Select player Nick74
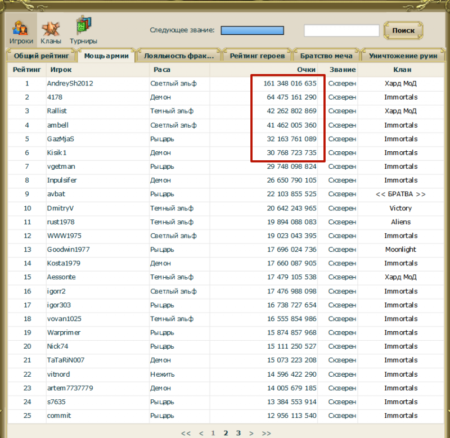This screenshot has width=450, height=438. [x=57, y=346]
